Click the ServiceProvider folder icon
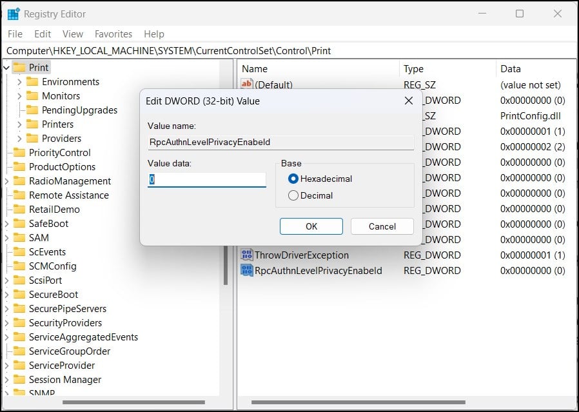 [x=19, y=366]
